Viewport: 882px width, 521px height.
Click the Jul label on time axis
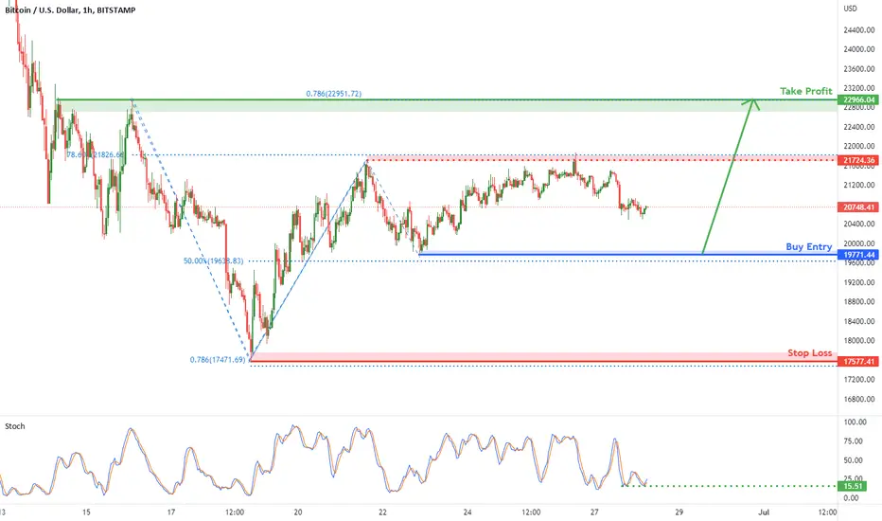coord(764,512)
